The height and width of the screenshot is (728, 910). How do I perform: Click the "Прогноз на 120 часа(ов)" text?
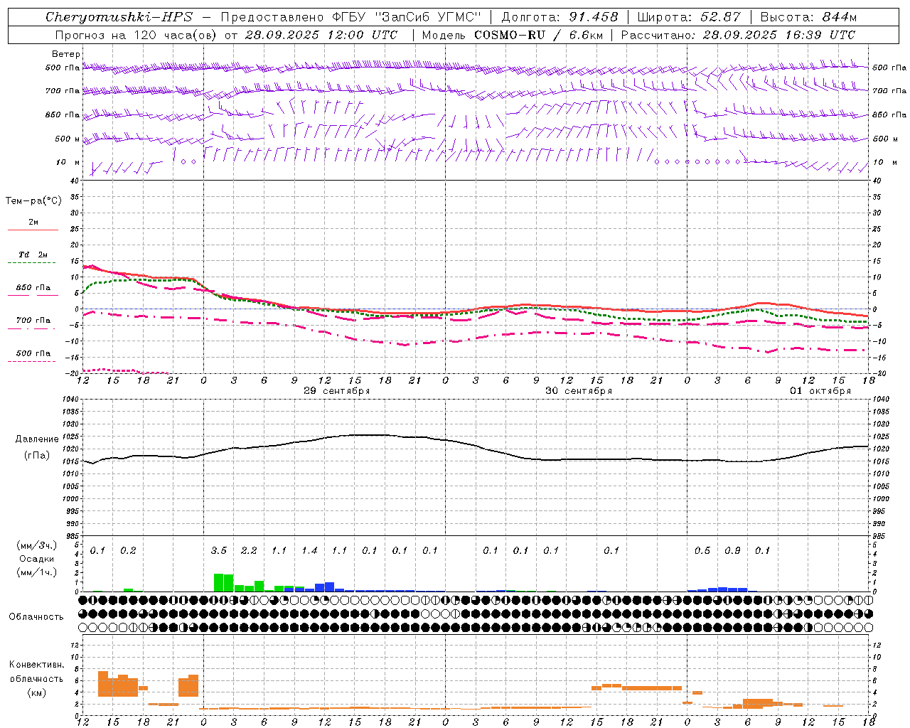(136, 35)
